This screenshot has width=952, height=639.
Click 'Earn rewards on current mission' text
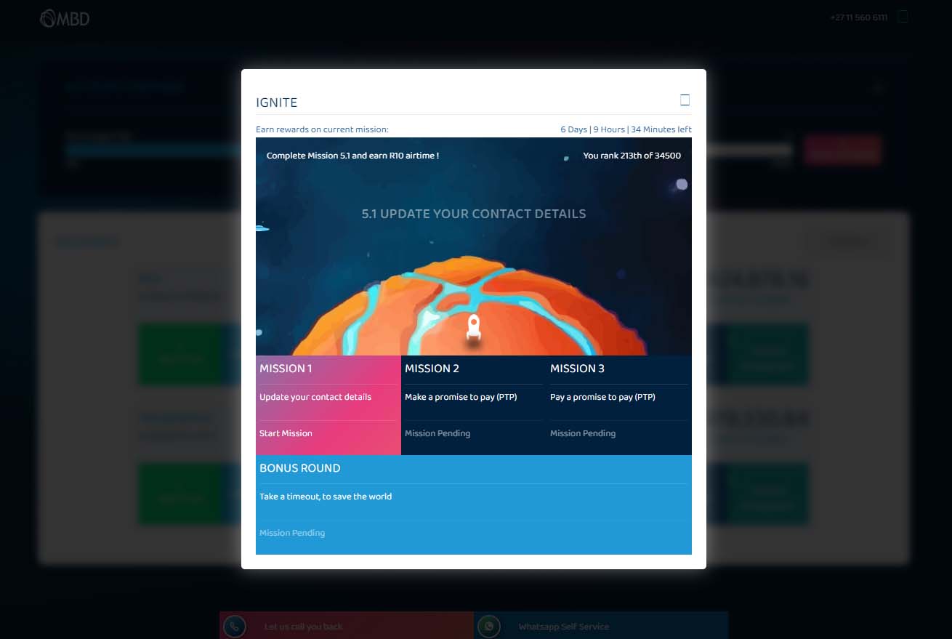(x=322, y=129)
